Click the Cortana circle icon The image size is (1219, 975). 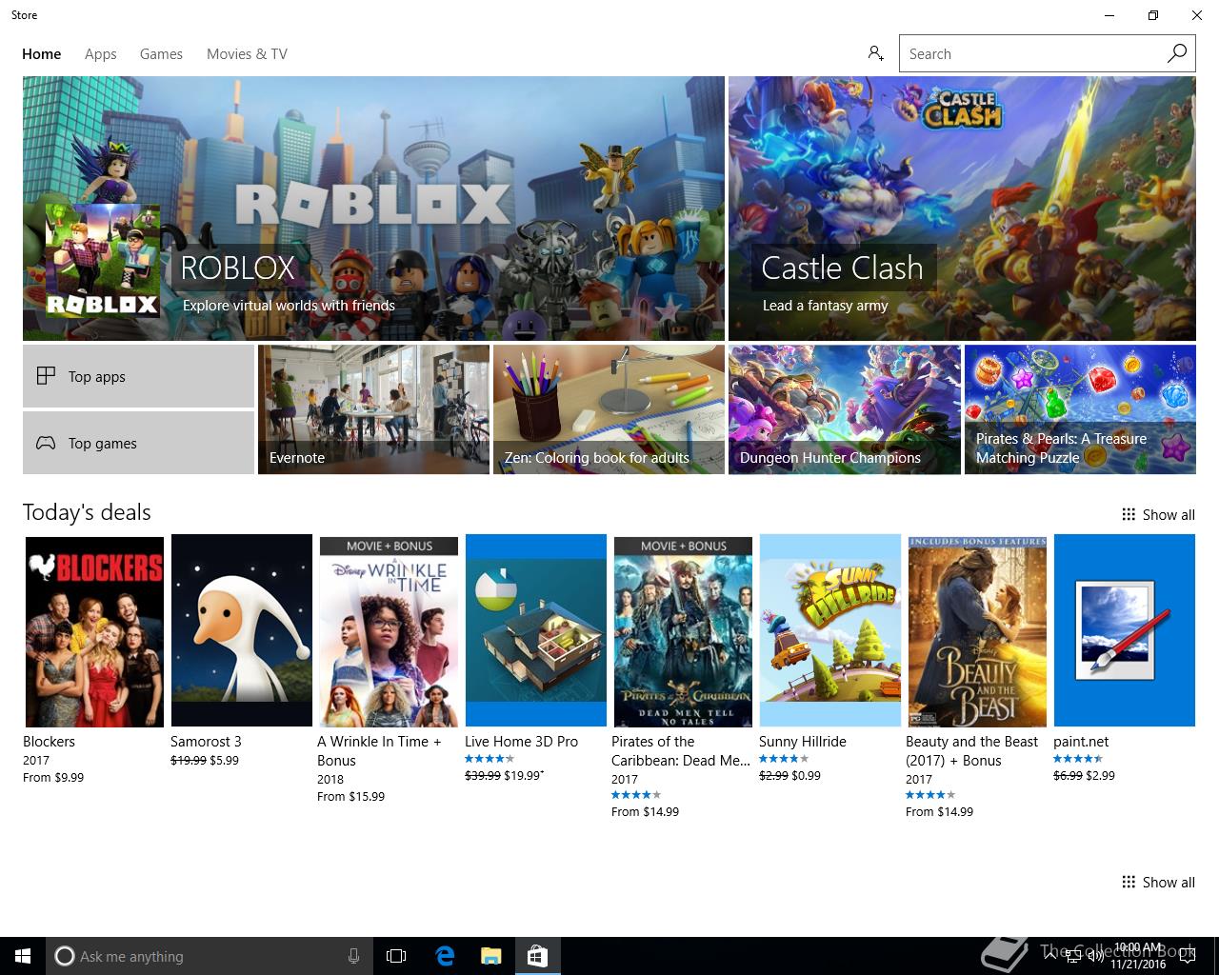click(x=65, y=956)
